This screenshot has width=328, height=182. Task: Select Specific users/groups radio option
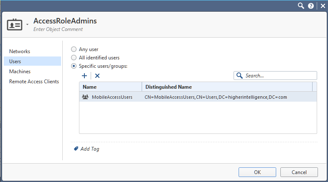pyautogui.click(x=74, y=66)
